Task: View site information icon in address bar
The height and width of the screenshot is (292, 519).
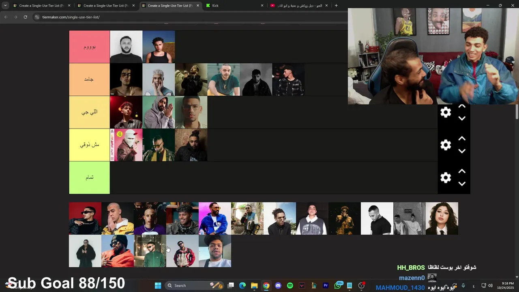Action: (x=37, y=17)
